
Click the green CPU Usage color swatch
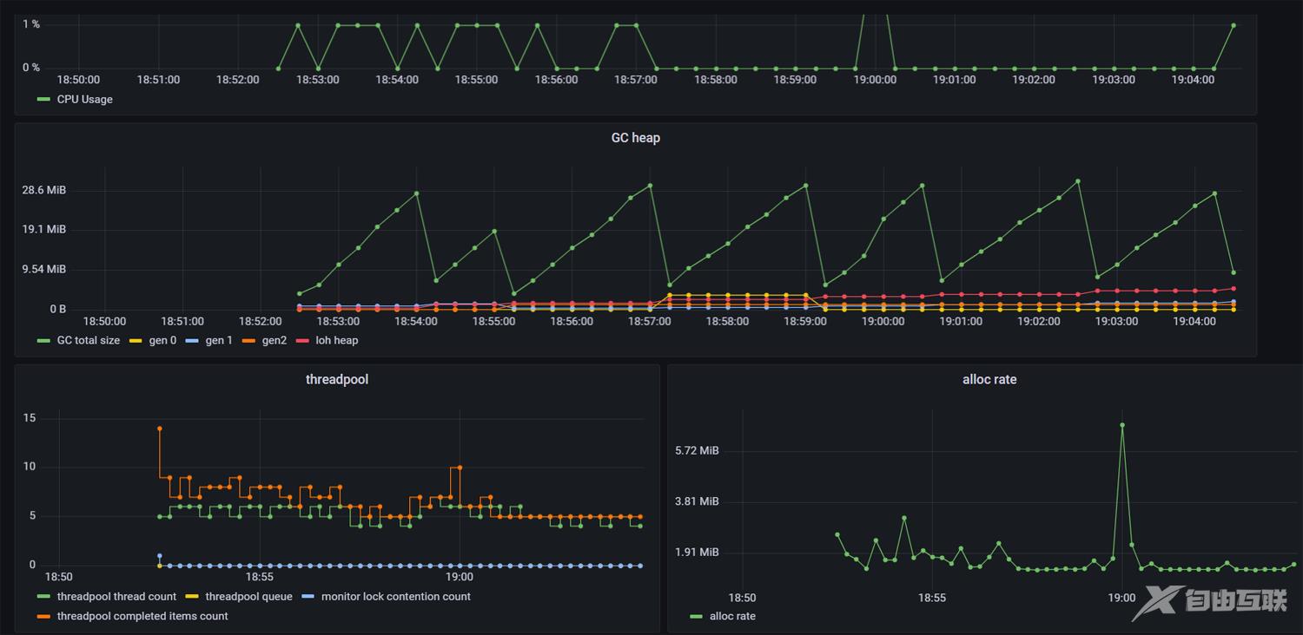coord(43,100)
